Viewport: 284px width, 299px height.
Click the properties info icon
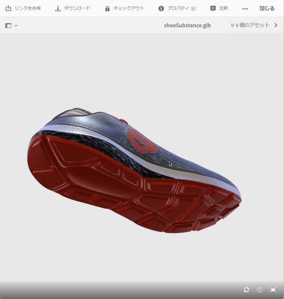(x=161, y=9)
